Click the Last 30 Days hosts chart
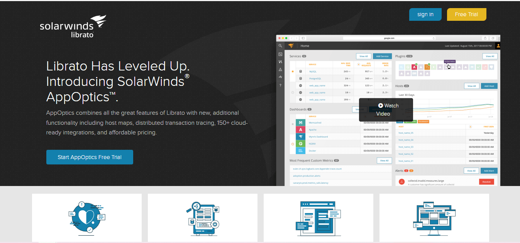This screenshot has height=243, width=520. point(446,105)
